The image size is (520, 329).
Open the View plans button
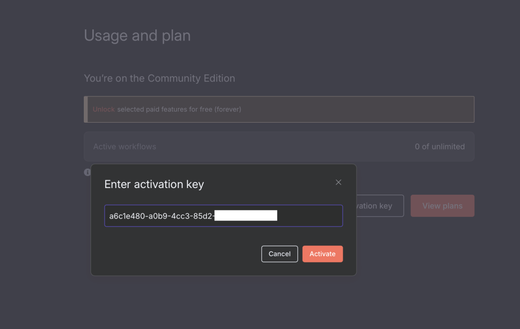442,206
